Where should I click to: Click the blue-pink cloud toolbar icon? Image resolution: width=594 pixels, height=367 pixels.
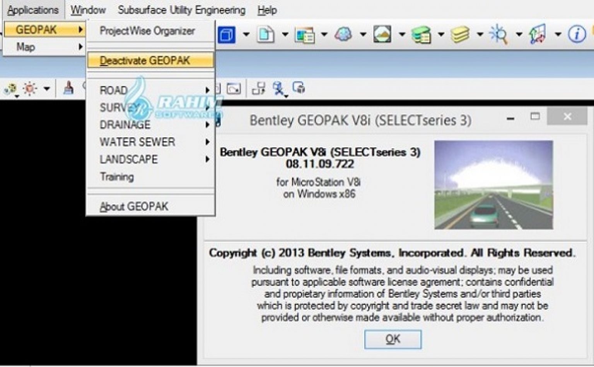pyautogui.click(x=343, y=34)
